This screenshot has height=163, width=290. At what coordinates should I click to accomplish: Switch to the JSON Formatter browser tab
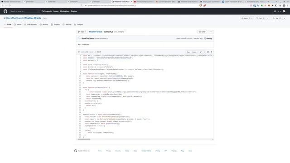pyautogui.click(x=232, y=2)
